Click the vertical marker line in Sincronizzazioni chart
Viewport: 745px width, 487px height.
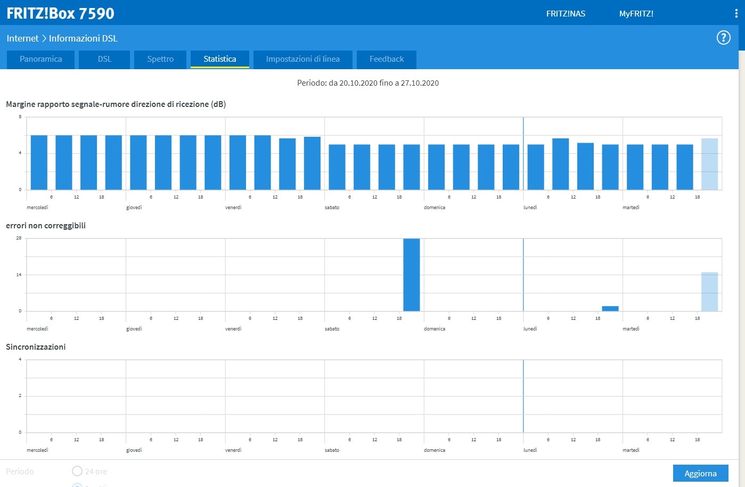click(x=523, y=396)
